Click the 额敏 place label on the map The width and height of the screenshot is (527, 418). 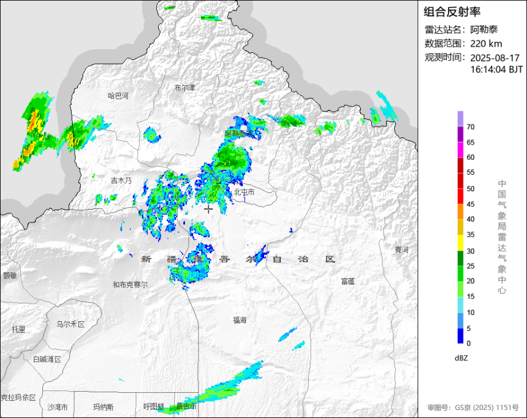[10, 275]
